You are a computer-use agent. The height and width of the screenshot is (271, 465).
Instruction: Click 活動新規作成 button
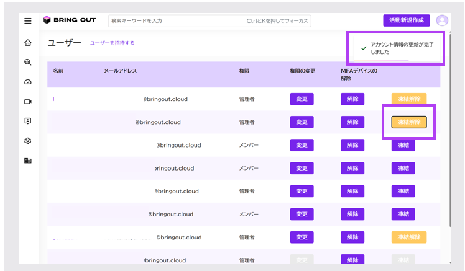coord(406,20)
